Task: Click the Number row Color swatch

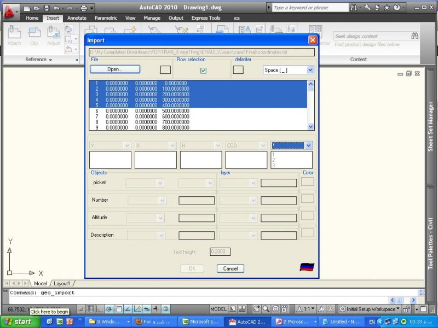Action: (308, 198)
